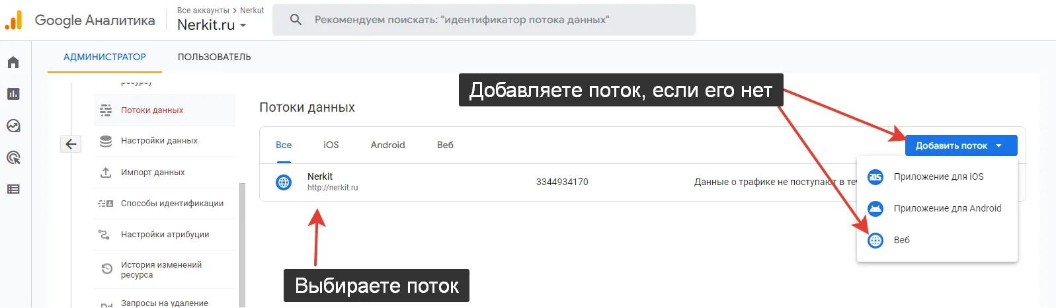Image resolution: width=1056 pixels, height=308 pixels.
Task: Choose Приложение для Android menu item
Action: [x=937, y=209]
